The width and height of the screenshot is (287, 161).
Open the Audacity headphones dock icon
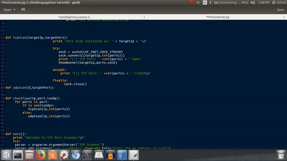coord(110,155)
